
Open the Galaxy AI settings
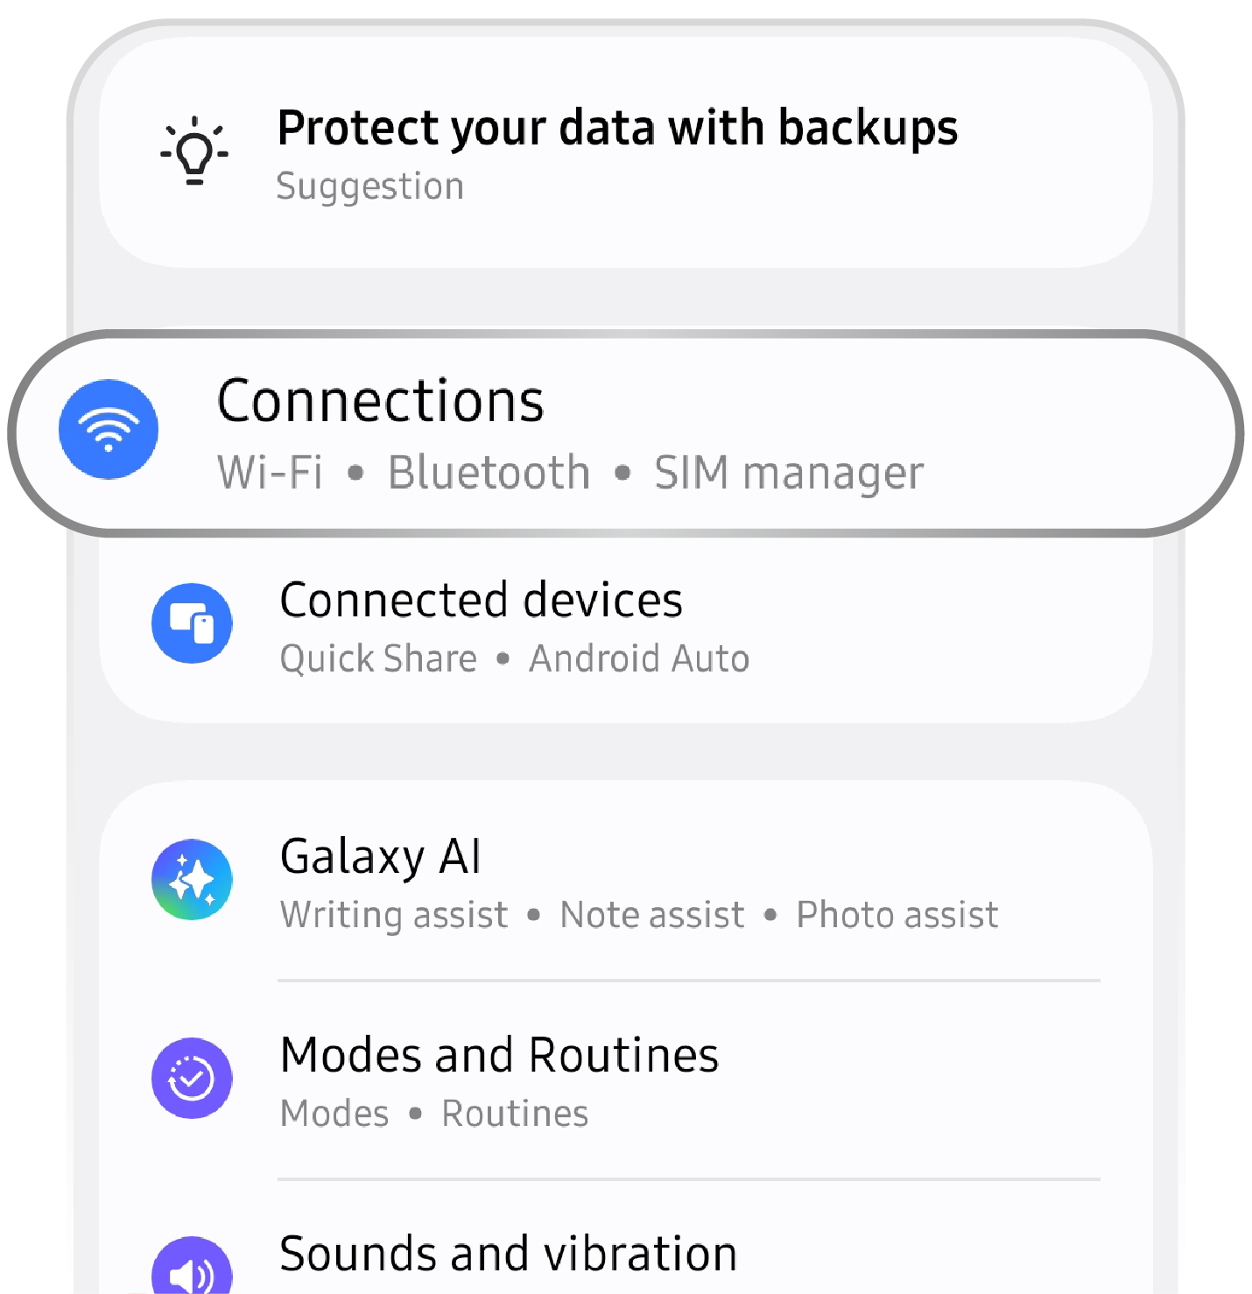point(380,856)
